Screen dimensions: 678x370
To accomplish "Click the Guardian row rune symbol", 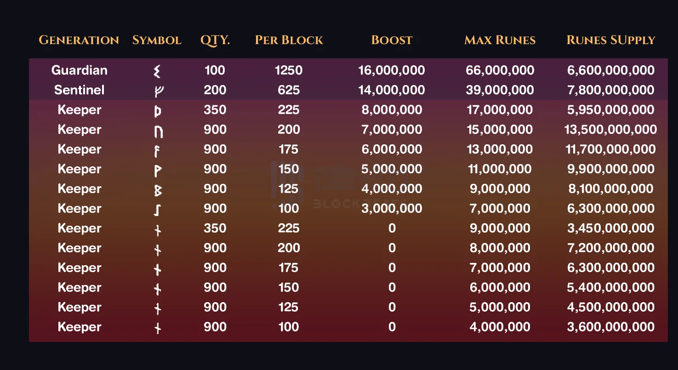I will coord(157,71).
